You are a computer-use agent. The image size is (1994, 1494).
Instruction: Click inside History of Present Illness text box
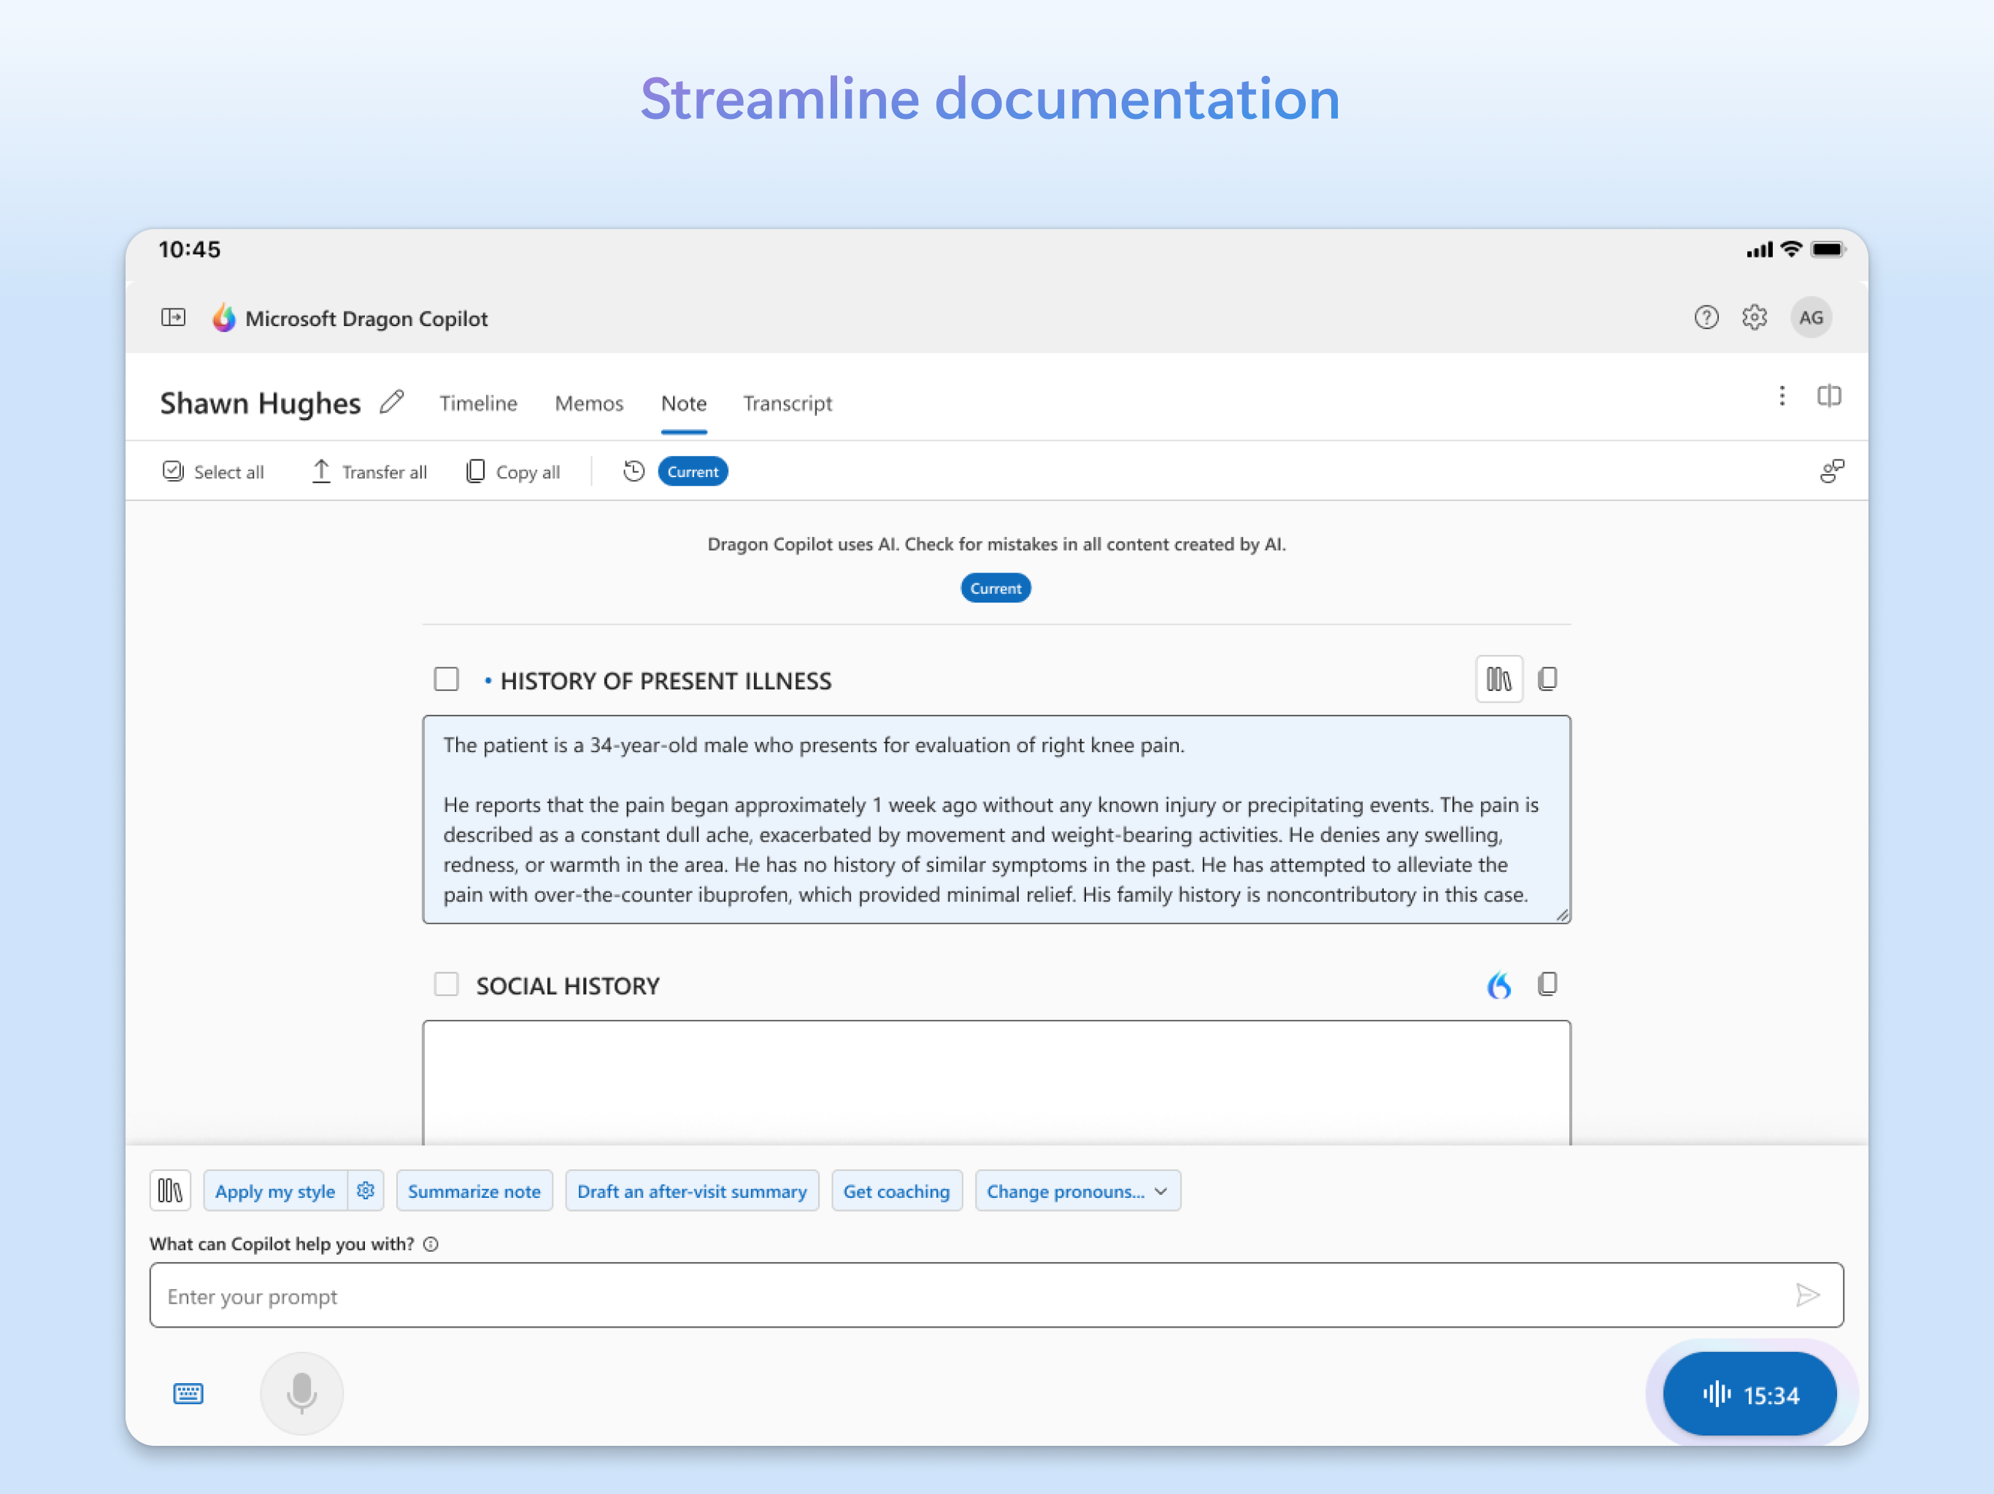point(996,820)
